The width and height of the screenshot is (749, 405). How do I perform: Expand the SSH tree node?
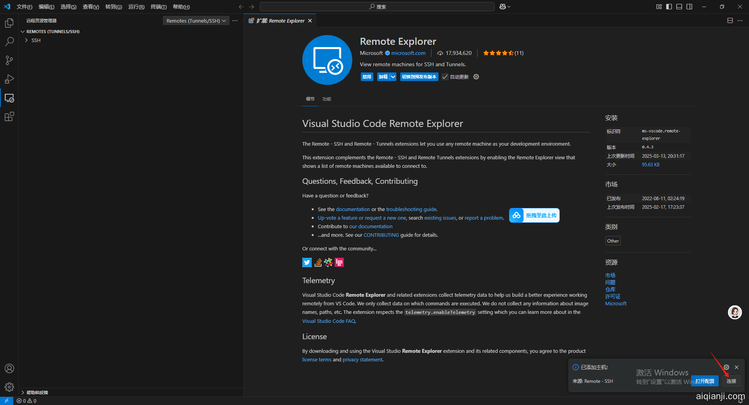pyautogui.click(x=27, y=40)
